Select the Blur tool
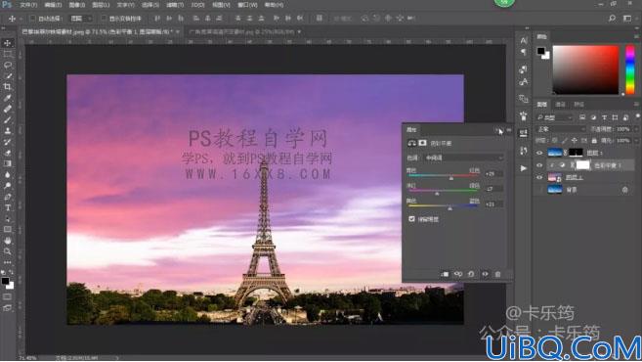The height and width of the screenshot is (362, 642). 8,175
